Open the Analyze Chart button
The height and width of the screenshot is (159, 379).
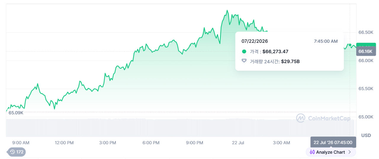click(x=331, y=152)
